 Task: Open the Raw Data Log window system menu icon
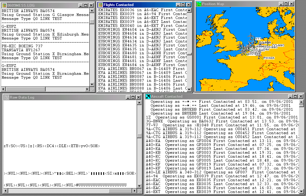(6, 97)
